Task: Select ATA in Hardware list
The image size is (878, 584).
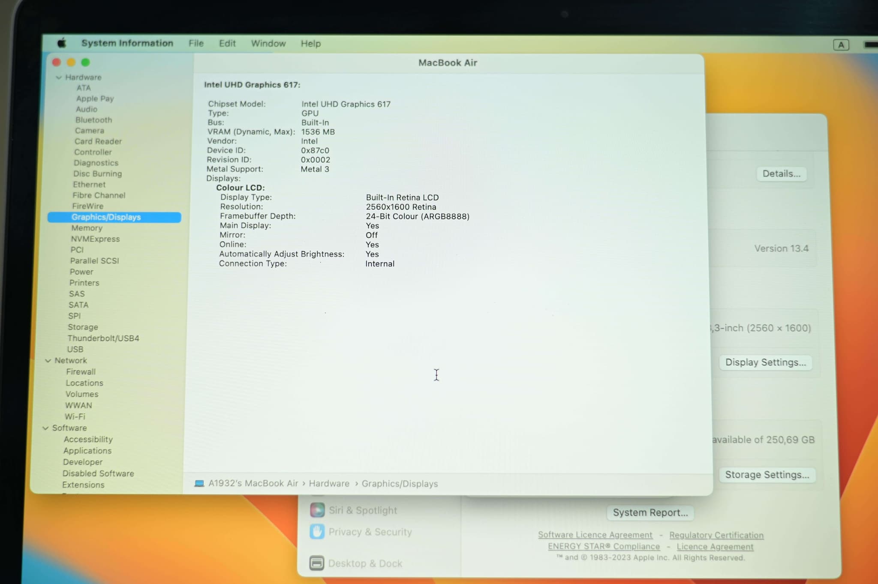Action: pyautogui.click(x=84, y=88)
